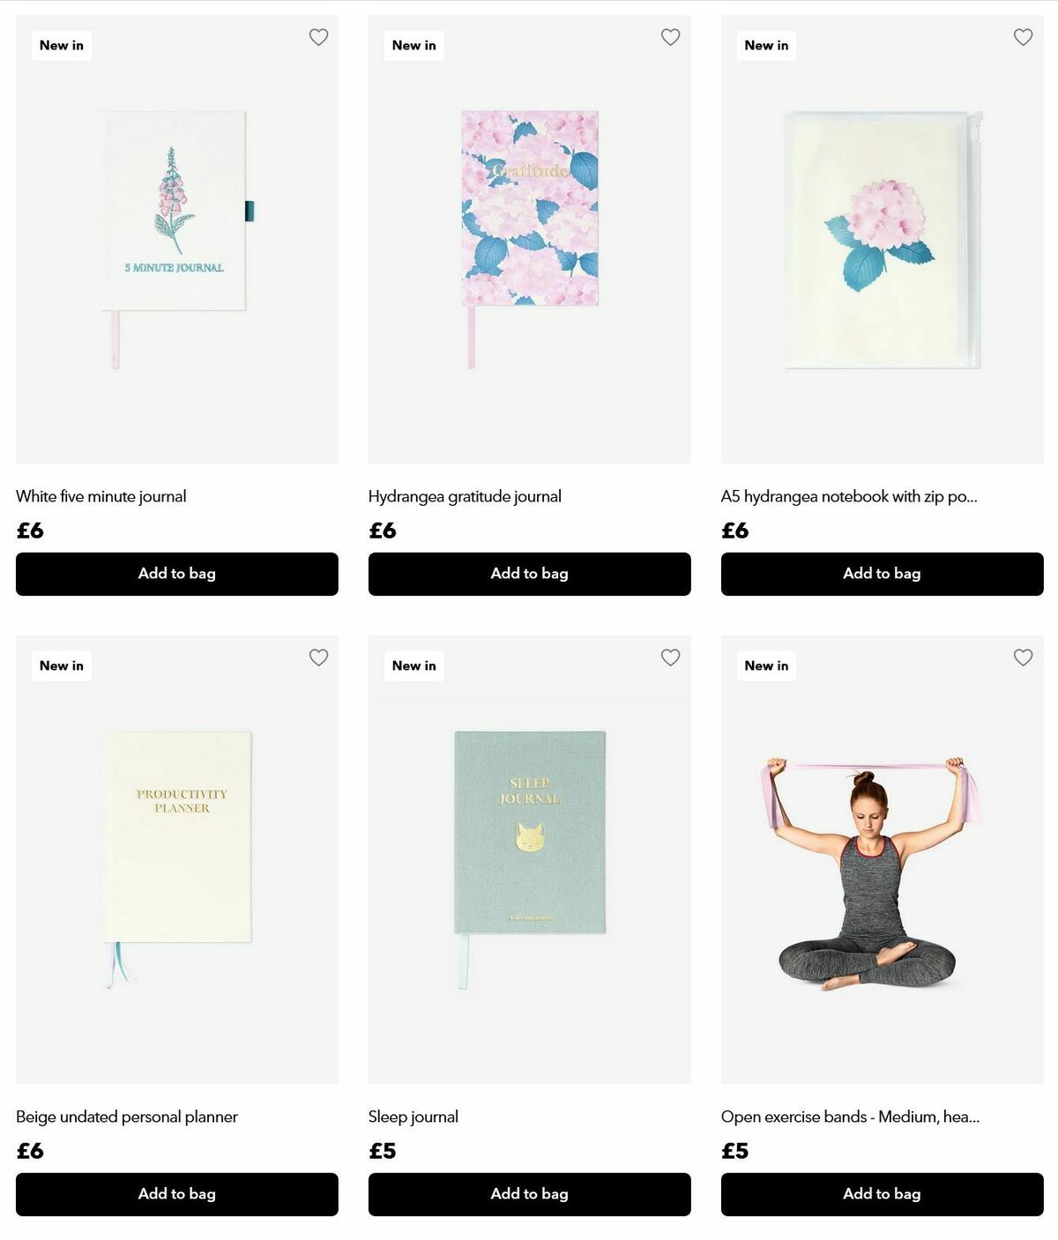Screen dimensions: 1058x1240
Task: Add White five minute journal to bag
Action: (177, 574)
